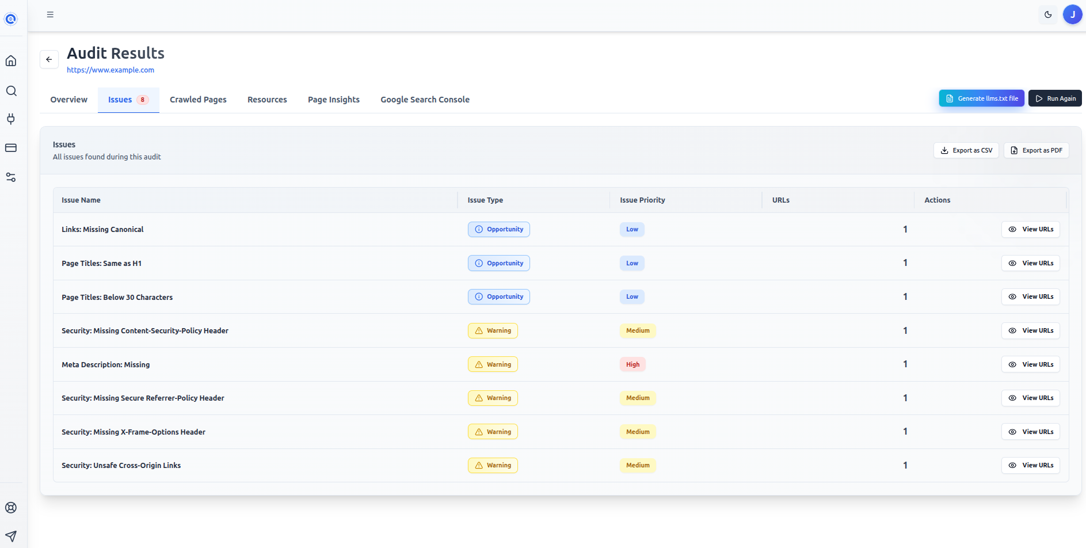The image size is (1086, 548).
Task: Click the billing card icon in the sidebar
Action: pyautogui.click(x=11, y=148)
